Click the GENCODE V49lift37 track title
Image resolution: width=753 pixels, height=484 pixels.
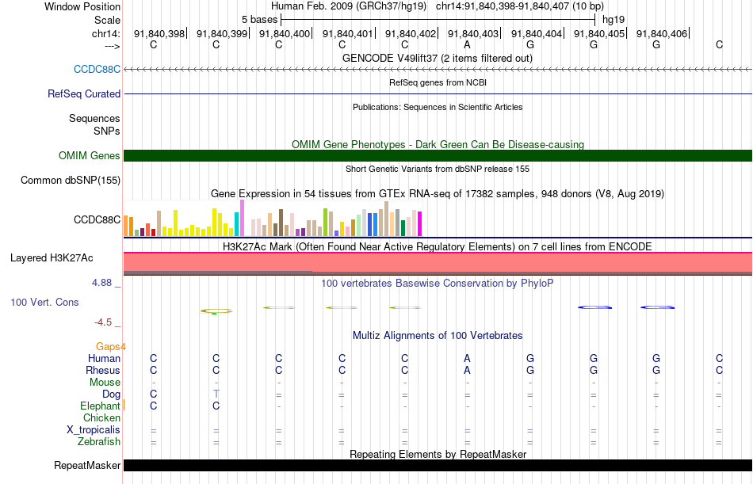[438, 58]
